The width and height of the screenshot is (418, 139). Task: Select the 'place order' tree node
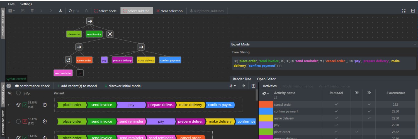pyautogui.click(x=74, y=34)
